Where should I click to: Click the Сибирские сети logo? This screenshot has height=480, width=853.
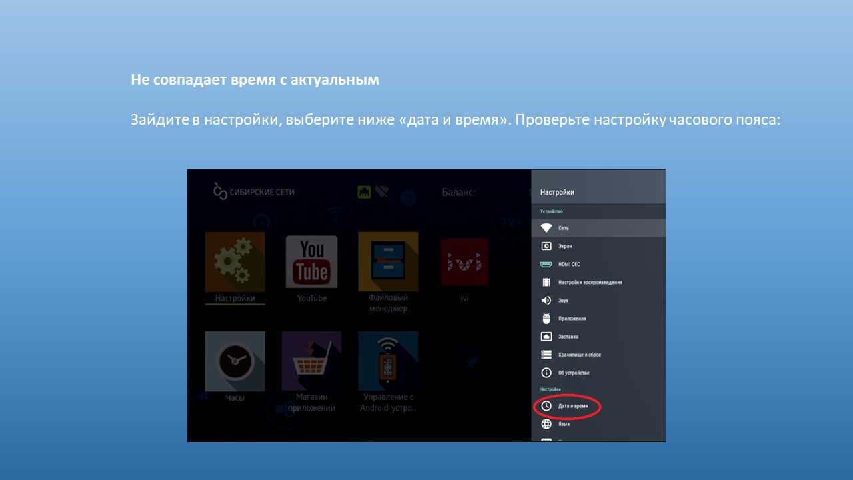click(x=253, y=192)
